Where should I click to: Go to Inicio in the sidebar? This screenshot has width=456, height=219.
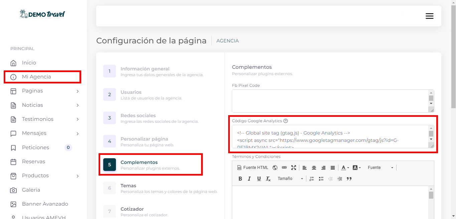[x=29, y=63]
